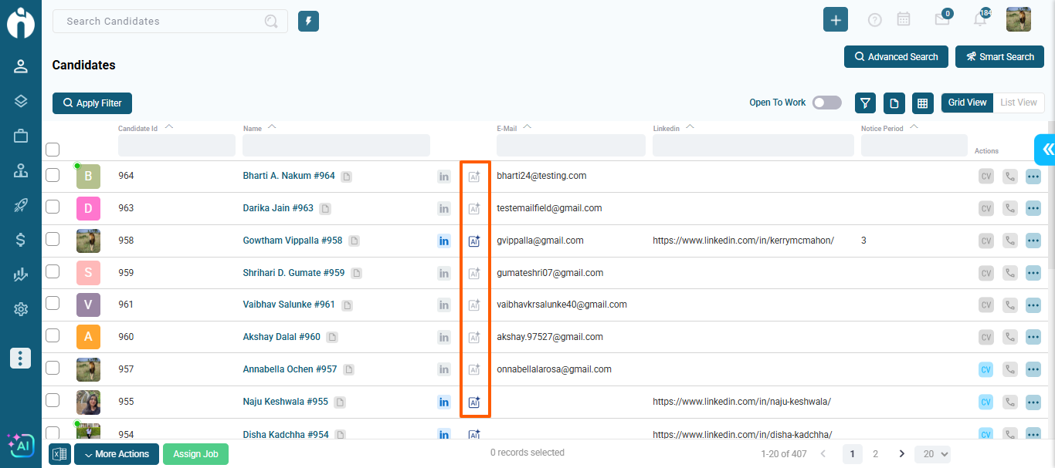Open notifications bell icon
1055x468 pixels.
[980, 20]
